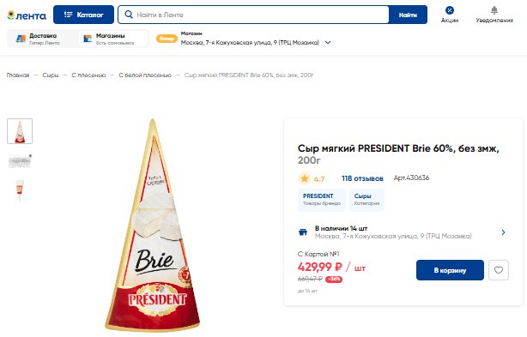
Task: Expand the store address dropdown chevron
Action: [x=328, y=43]
